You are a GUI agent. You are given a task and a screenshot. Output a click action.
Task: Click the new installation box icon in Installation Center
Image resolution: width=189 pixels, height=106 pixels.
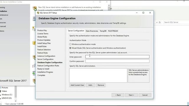[35, 8]
